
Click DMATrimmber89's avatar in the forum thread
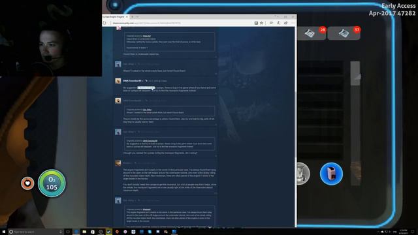tap(118, 81)
